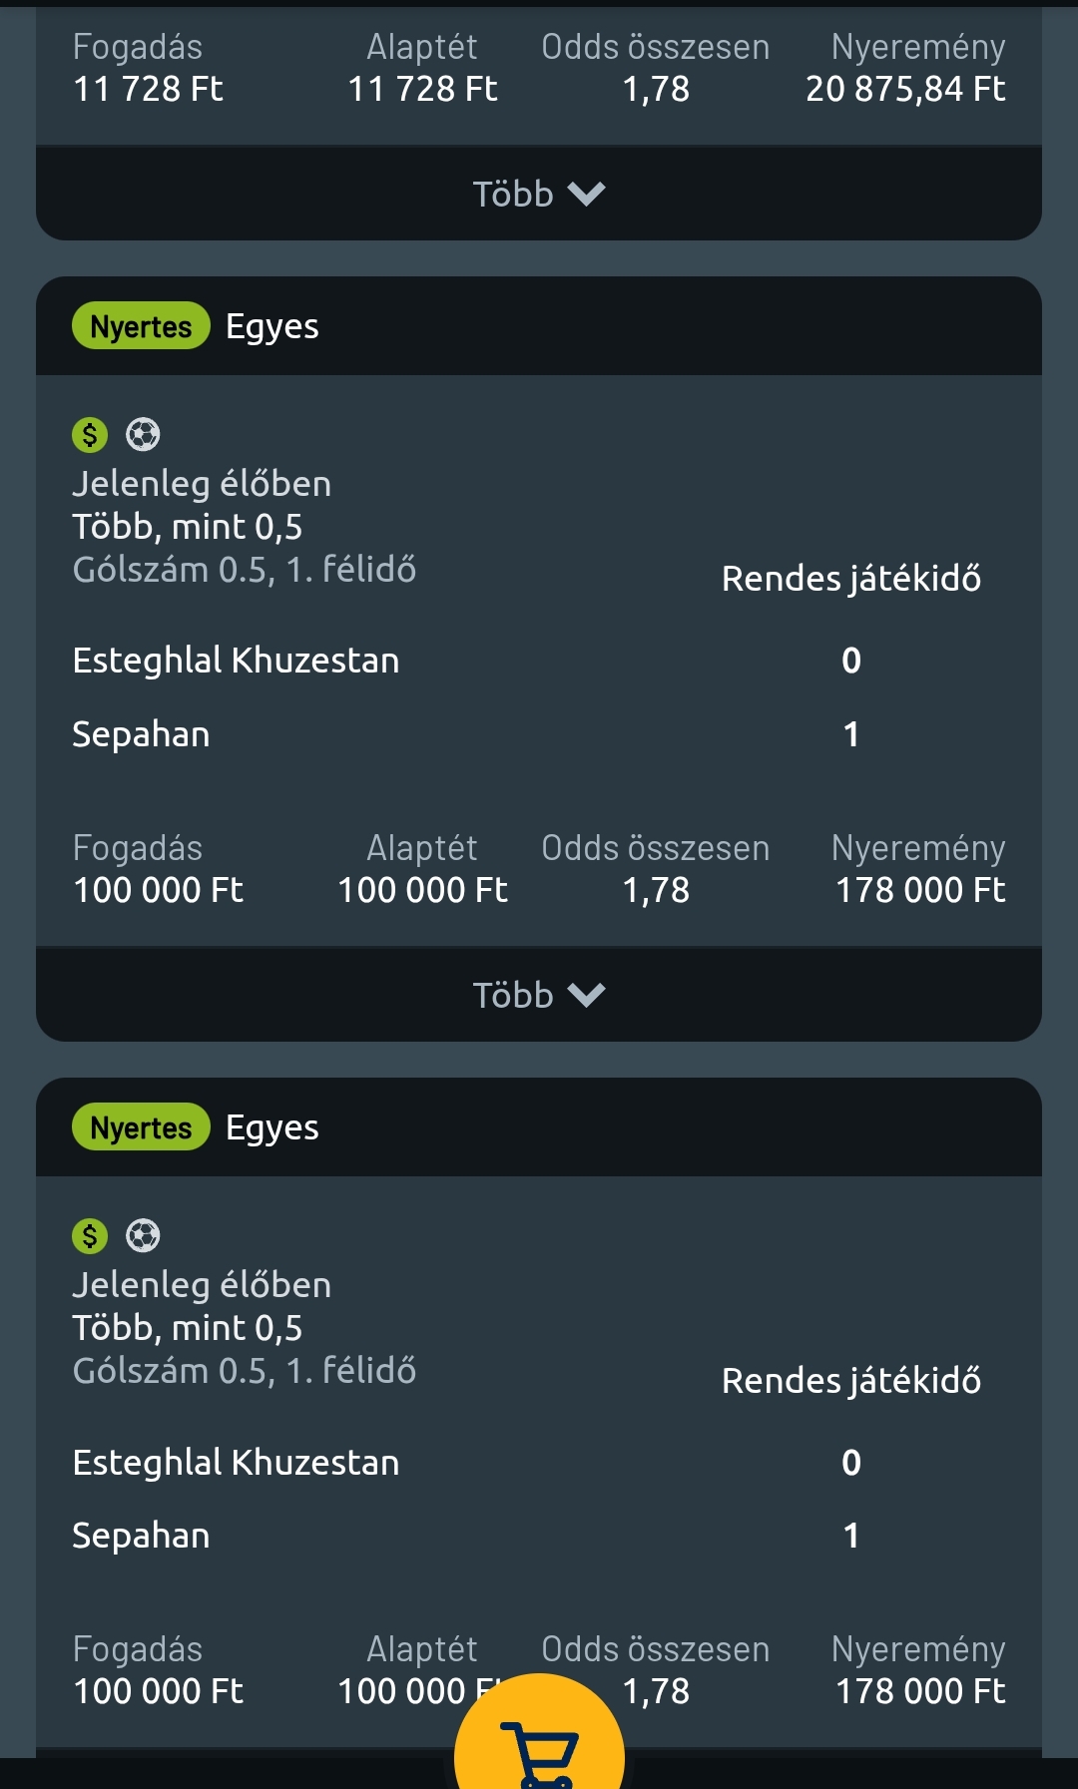Open Esteghlal Khuzestan in the middle bet card

tap(236, 661)
